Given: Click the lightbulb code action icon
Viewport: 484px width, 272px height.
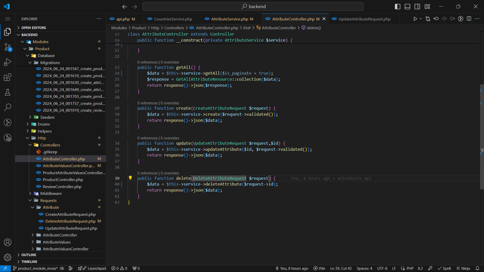Looking at the screenshot, I should pyautogui.click(x=130, y=178).
